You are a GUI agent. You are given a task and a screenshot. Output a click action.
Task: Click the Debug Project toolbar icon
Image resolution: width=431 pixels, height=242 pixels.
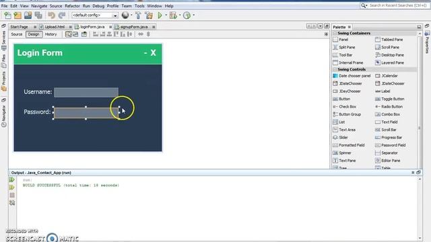[x=173, y=15]
